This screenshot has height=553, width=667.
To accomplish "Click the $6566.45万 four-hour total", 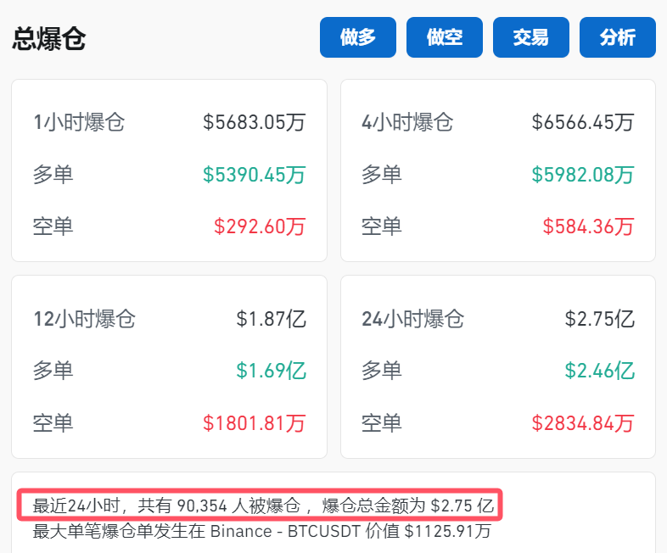I will 583,122.
